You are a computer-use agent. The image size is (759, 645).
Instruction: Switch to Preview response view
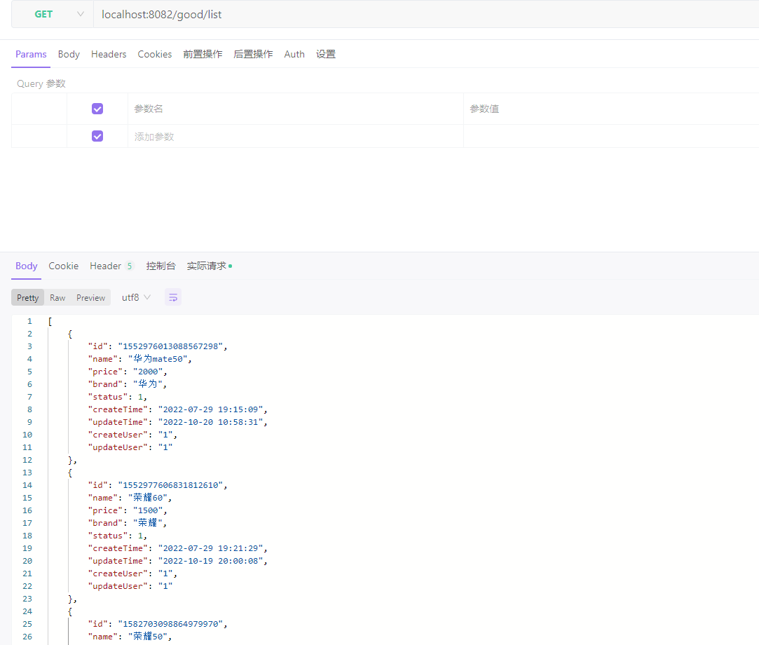91,297
